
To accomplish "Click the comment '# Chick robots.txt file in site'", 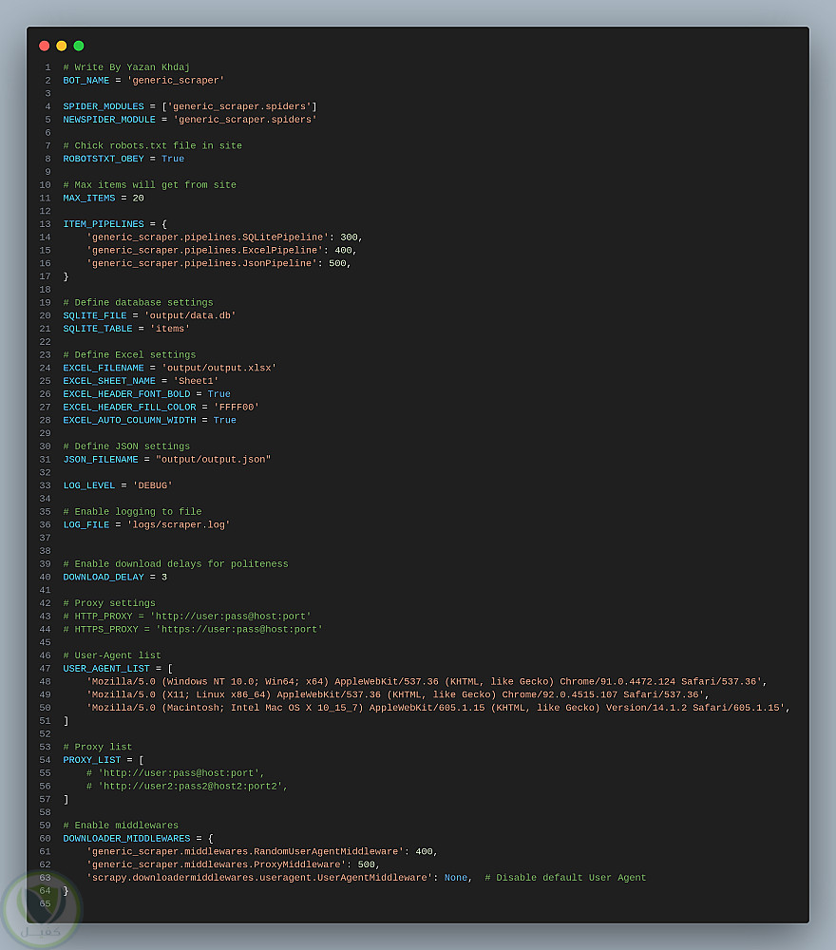I will point(153,146).
